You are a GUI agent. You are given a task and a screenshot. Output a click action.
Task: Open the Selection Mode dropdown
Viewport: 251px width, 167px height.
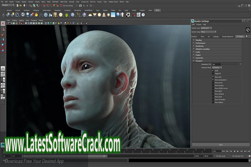(x=217, y=67)
